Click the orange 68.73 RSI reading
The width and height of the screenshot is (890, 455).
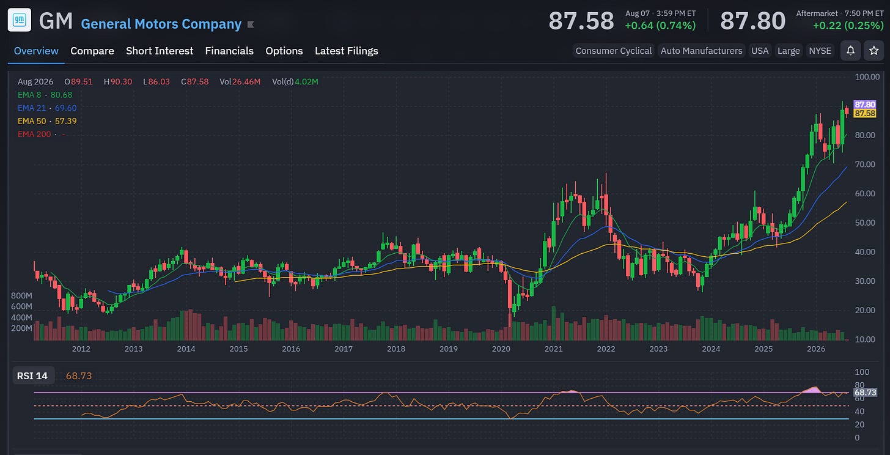pos(79,375)
